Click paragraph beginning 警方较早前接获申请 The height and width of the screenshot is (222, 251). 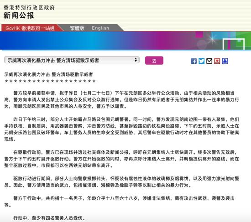click(x=122, y=100)
